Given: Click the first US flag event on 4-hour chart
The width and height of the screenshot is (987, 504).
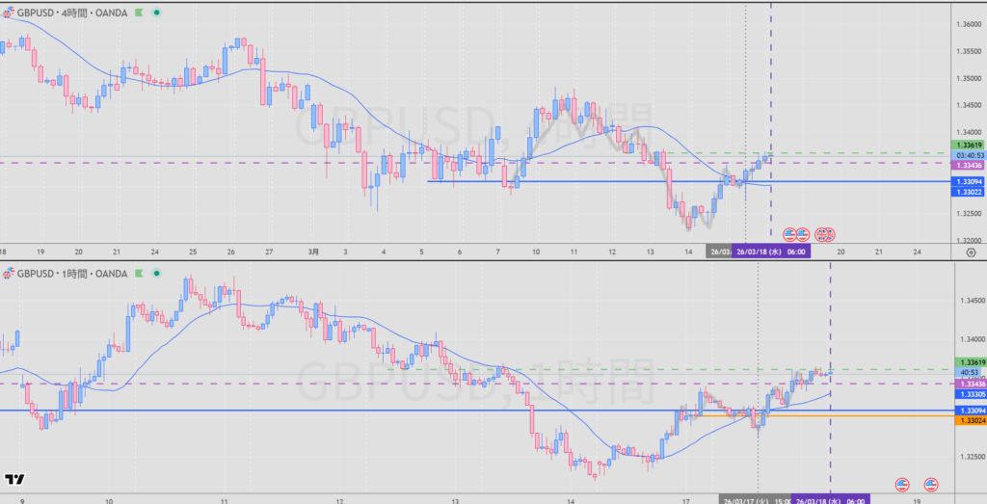Looking at the screenshot, I should pos(790,234).
